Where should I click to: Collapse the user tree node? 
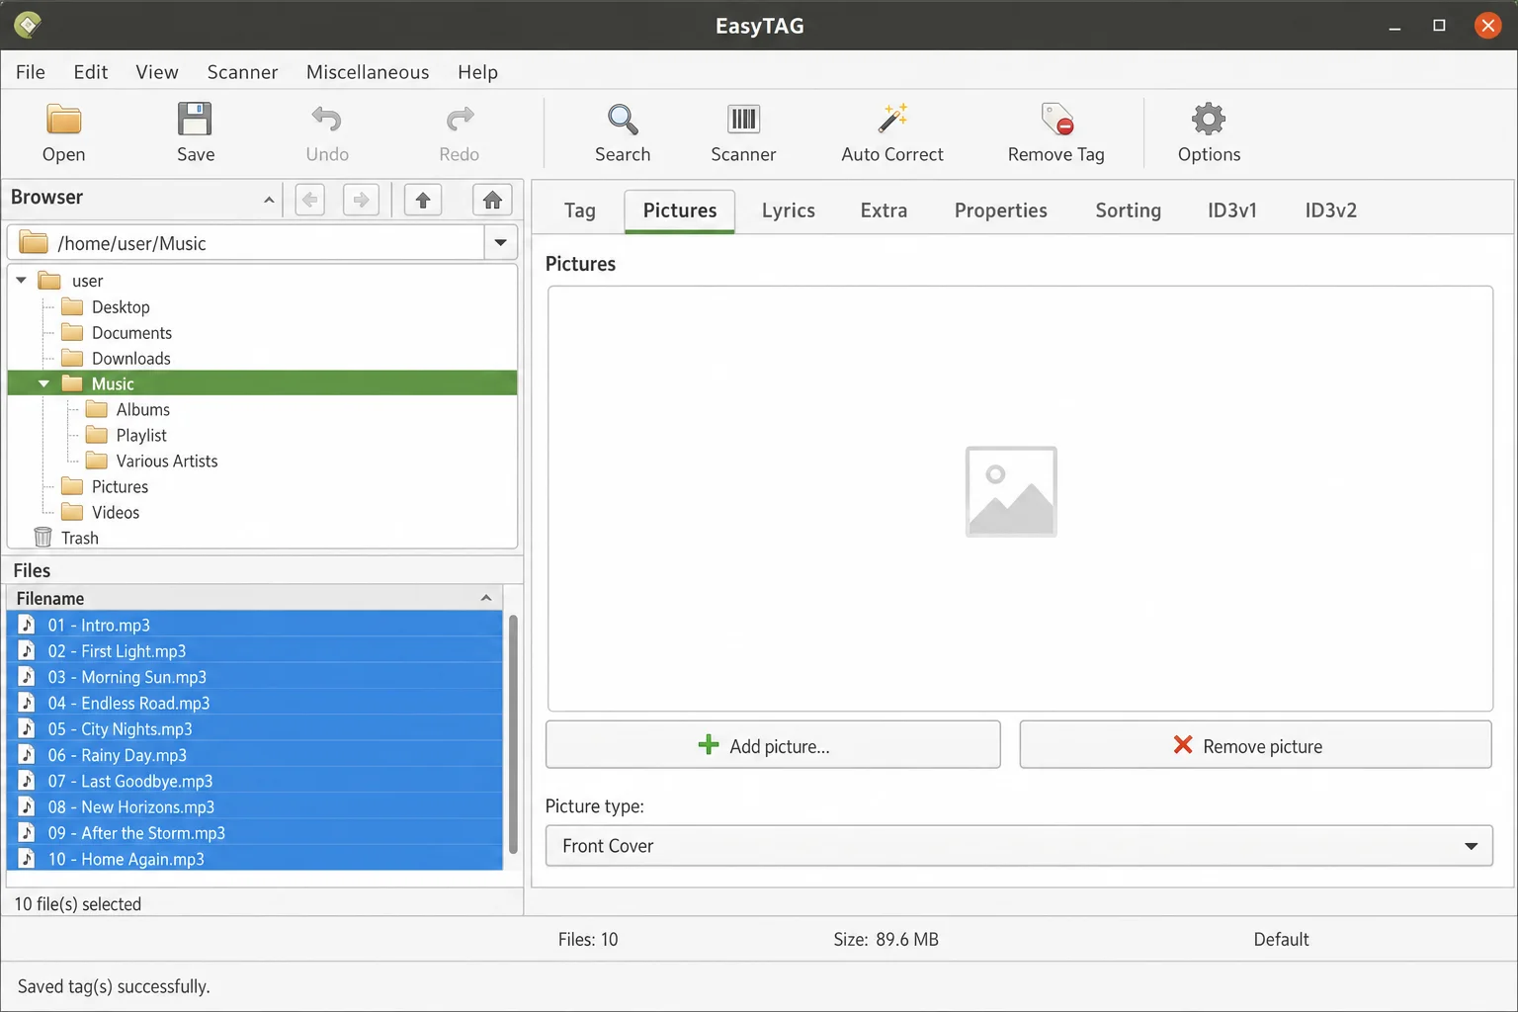coord(21,281)
